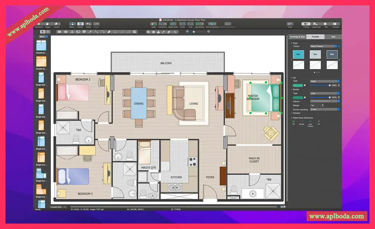Click the Present icon
The height and width of the screenshot is (229, 375).
point(335,24)
